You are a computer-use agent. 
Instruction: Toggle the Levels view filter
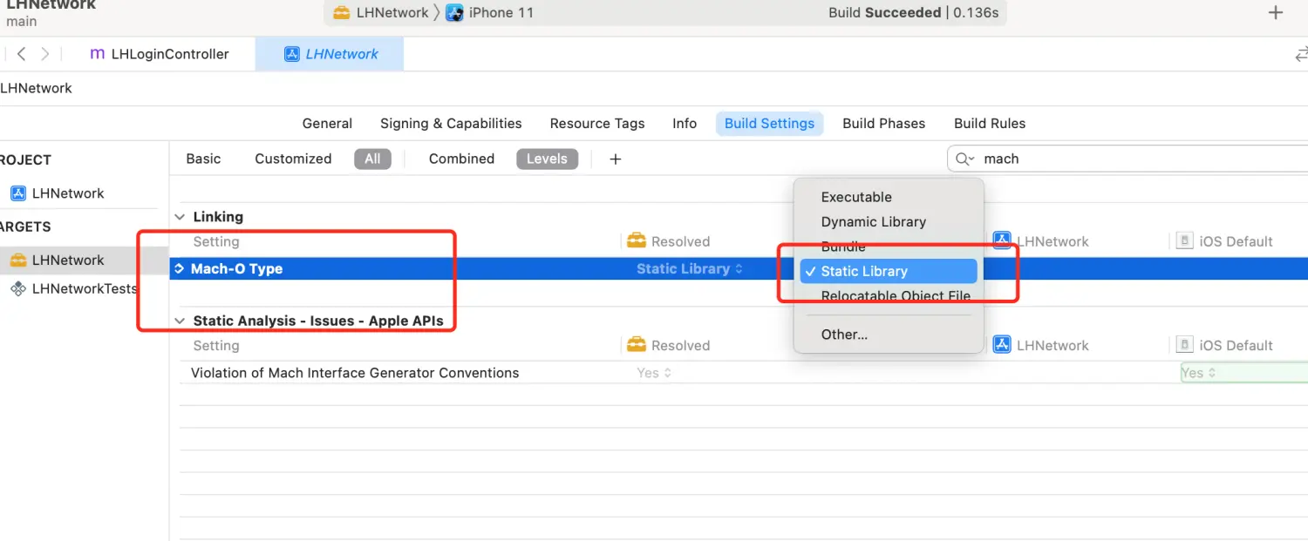pos(547,159)
